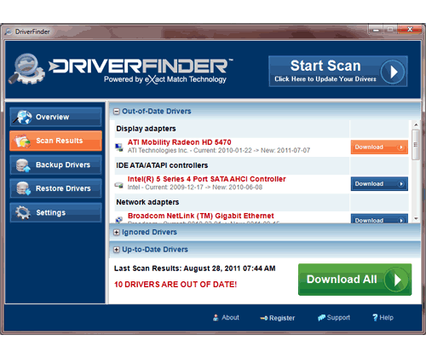426x358 pixels.
Task: Click the Settings gear icon in sidebar
Action: pyautogui.click(x=23, y=212)
